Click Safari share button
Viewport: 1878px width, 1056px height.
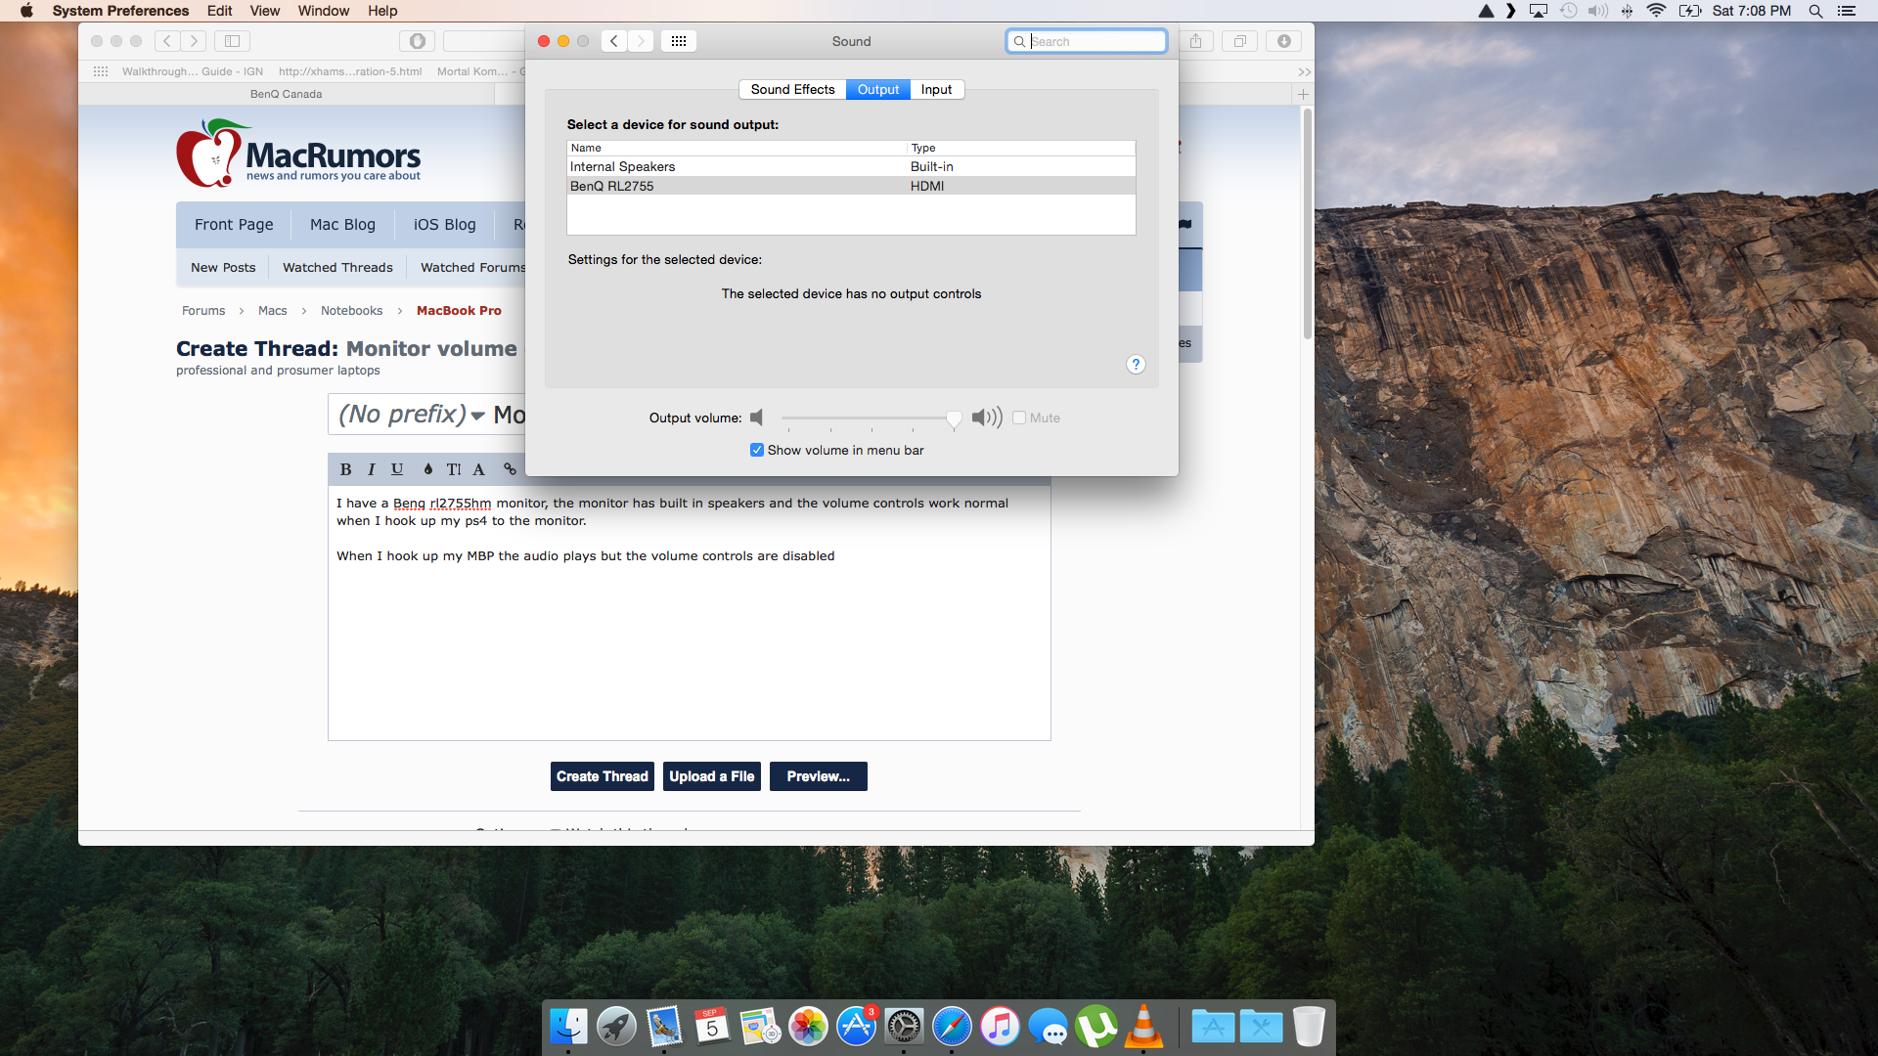[x=1195, y=41]
